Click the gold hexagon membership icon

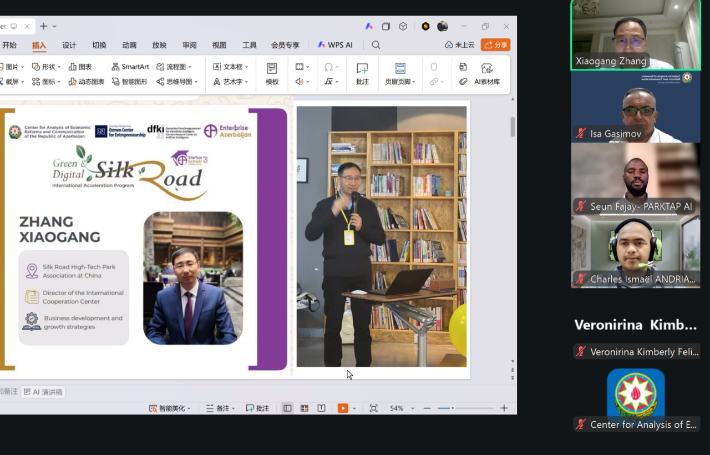click(425, 26)
